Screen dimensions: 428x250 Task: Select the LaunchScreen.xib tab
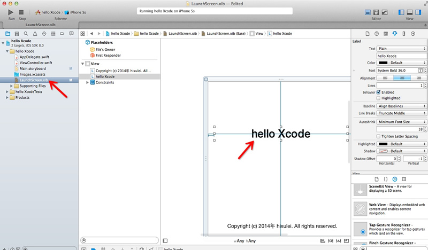[x=41, y=25]
